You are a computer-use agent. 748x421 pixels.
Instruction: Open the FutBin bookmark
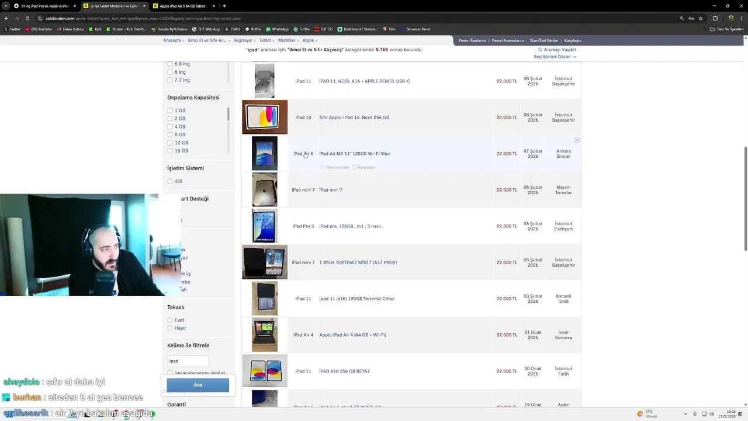click(x=302, y=29)
